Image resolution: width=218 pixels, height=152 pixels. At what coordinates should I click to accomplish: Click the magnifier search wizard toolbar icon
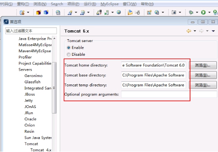click(x=83, y=13)
